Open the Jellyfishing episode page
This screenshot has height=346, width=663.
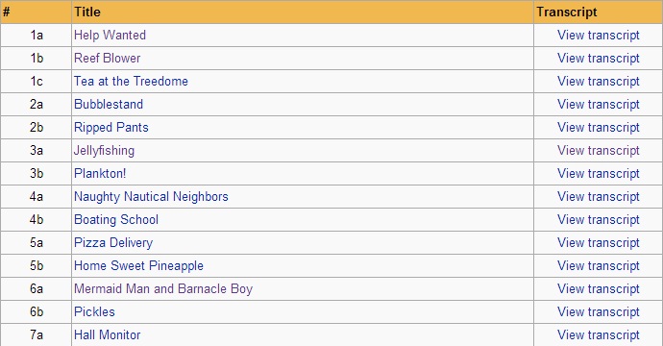coord(104,151)
